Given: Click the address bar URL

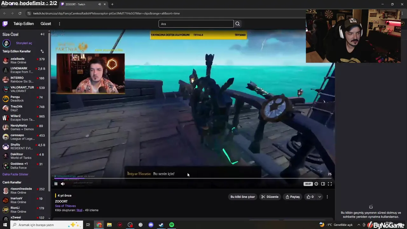Looking at the screenshot, I should click(x=107, y=13).
